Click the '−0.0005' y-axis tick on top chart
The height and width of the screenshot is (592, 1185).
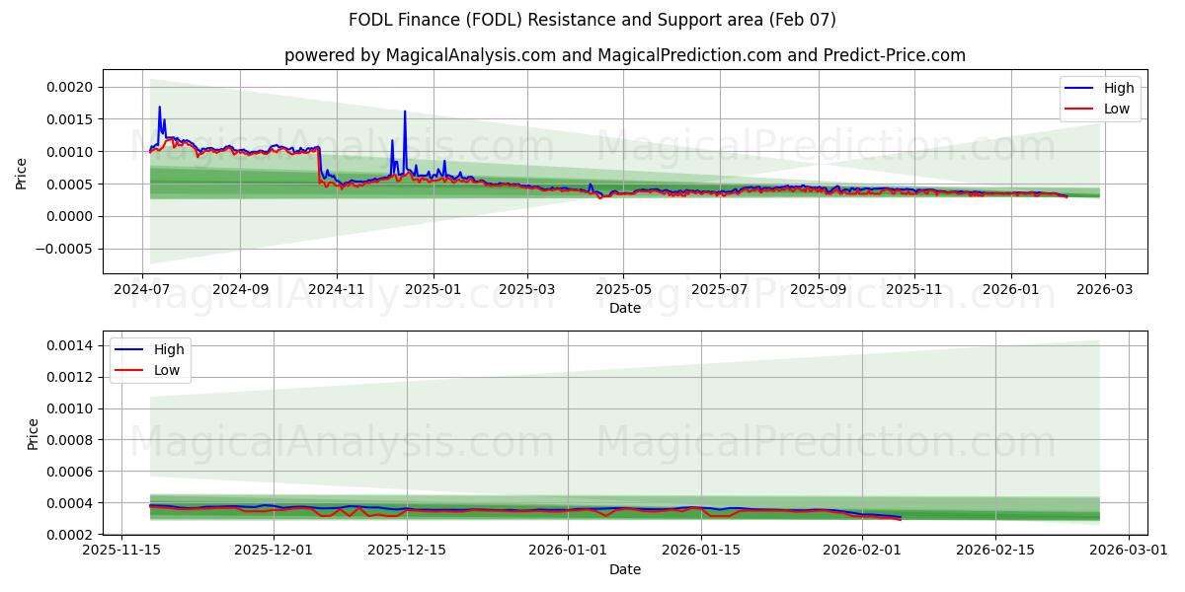[64, 250]
